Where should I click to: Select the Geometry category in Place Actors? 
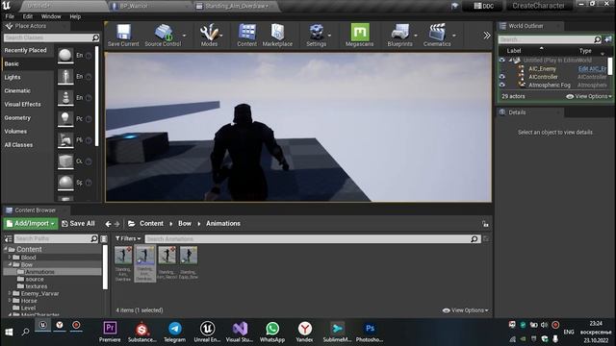(x=17, y=117)
